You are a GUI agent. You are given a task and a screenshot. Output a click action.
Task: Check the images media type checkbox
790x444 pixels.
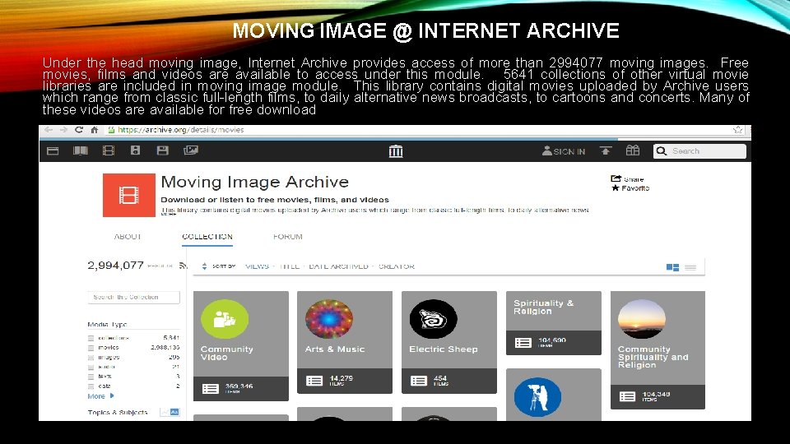[x=91, y=358]
